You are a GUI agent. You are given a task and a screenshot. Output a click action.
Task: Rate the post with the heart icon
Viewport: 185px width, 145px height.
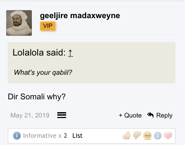pyautogui.click(x=168, y=136)
